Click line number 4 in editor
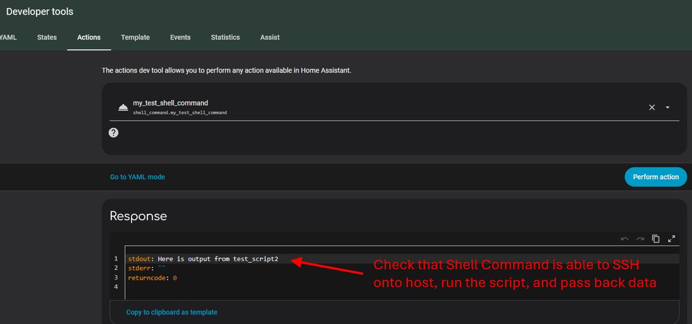Viewport: 692px width, 324px height. [x=116, y=287]
